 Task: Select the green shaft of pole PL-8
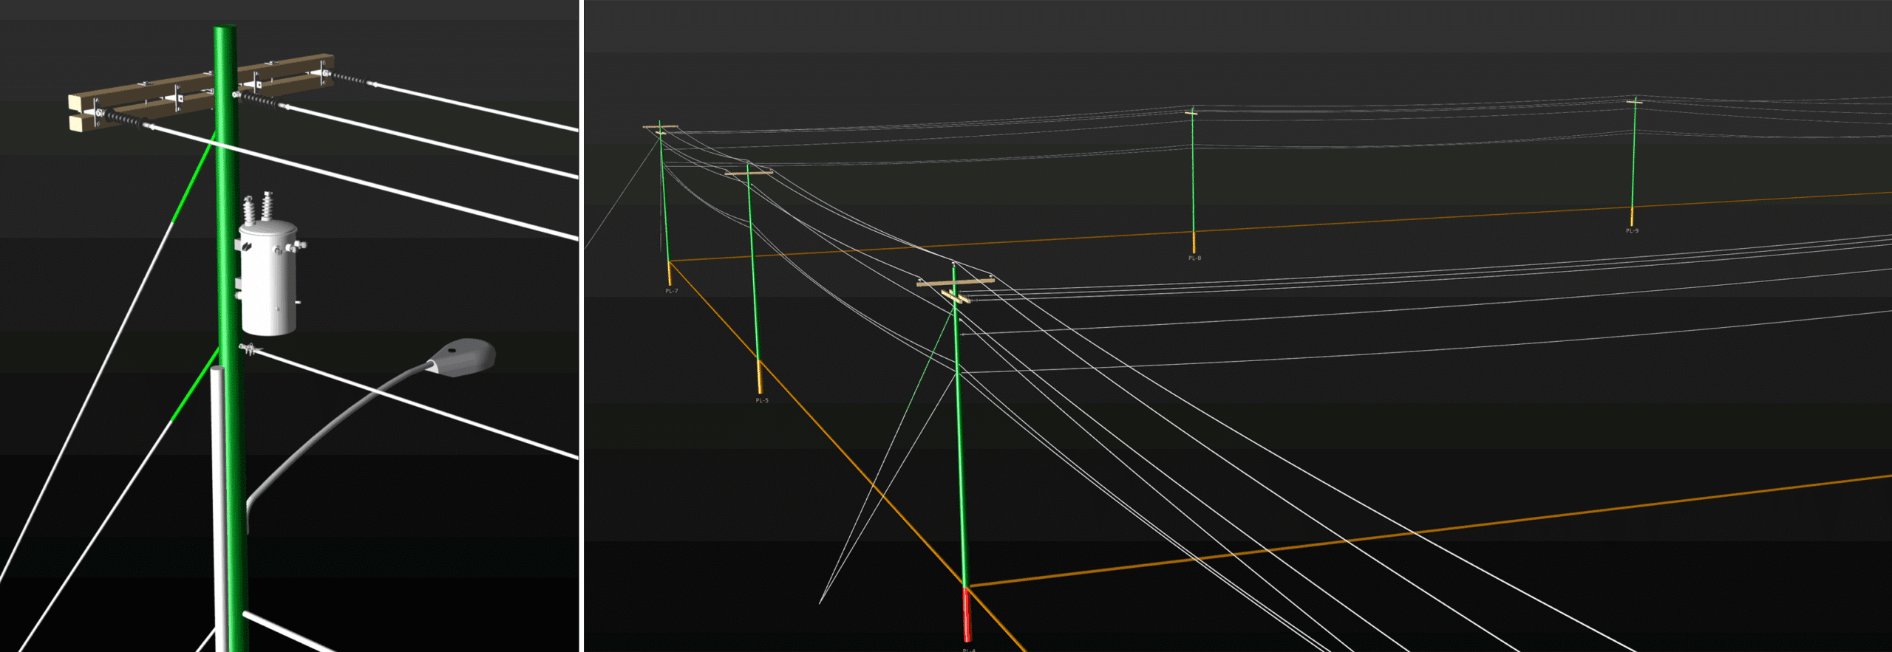(1193, 171)
